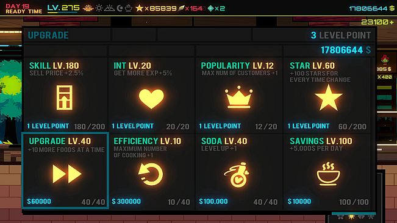Click the 3 Level Point counter
Screen dimensions: 397x223
point(341,35)
